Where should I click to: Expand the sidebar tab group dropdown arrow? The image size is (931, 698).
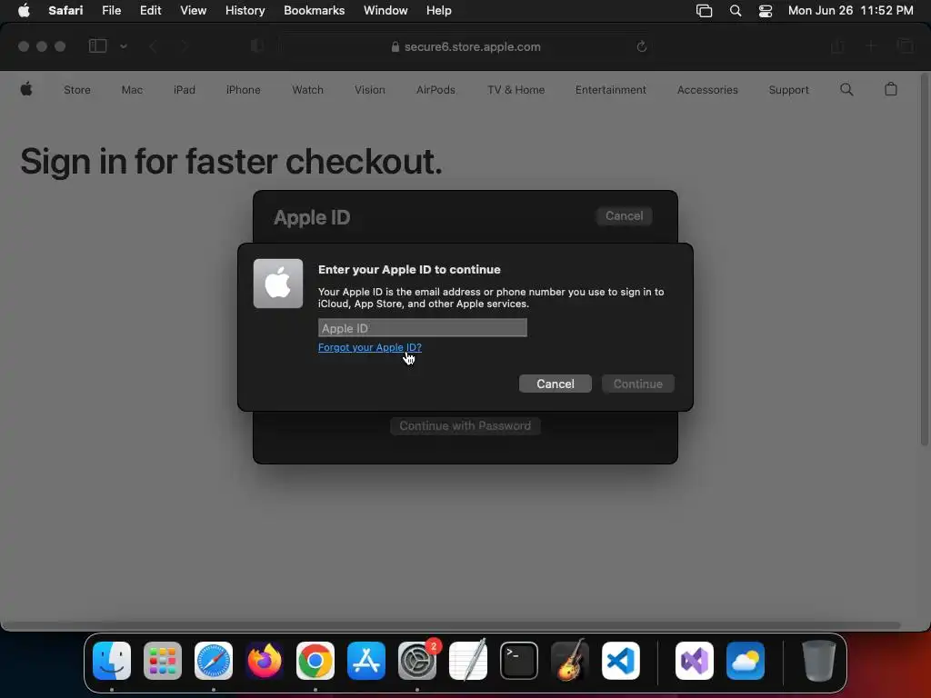click(124, 46)
